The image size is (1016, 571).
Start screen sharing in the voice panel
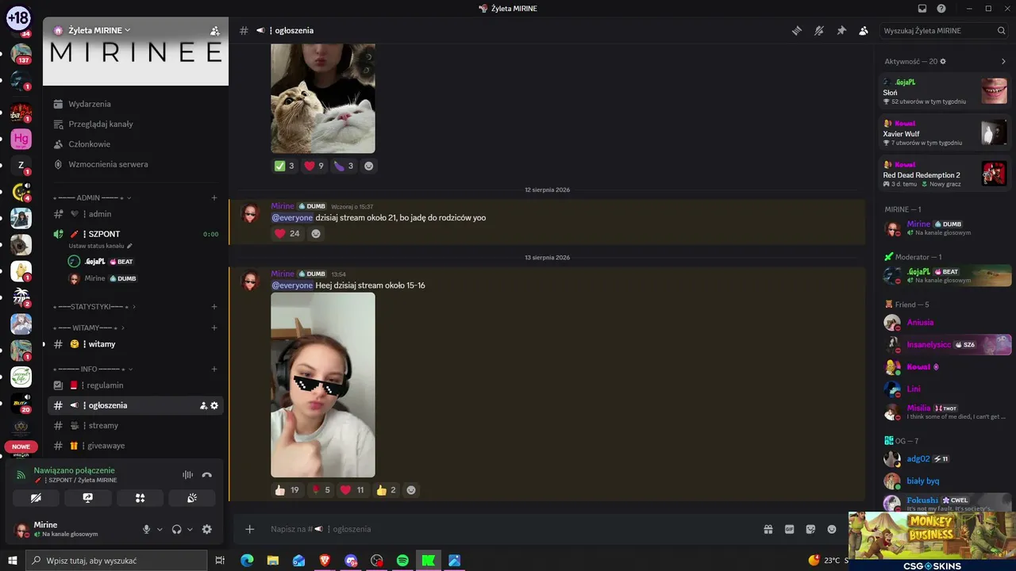tap(88, 498)
